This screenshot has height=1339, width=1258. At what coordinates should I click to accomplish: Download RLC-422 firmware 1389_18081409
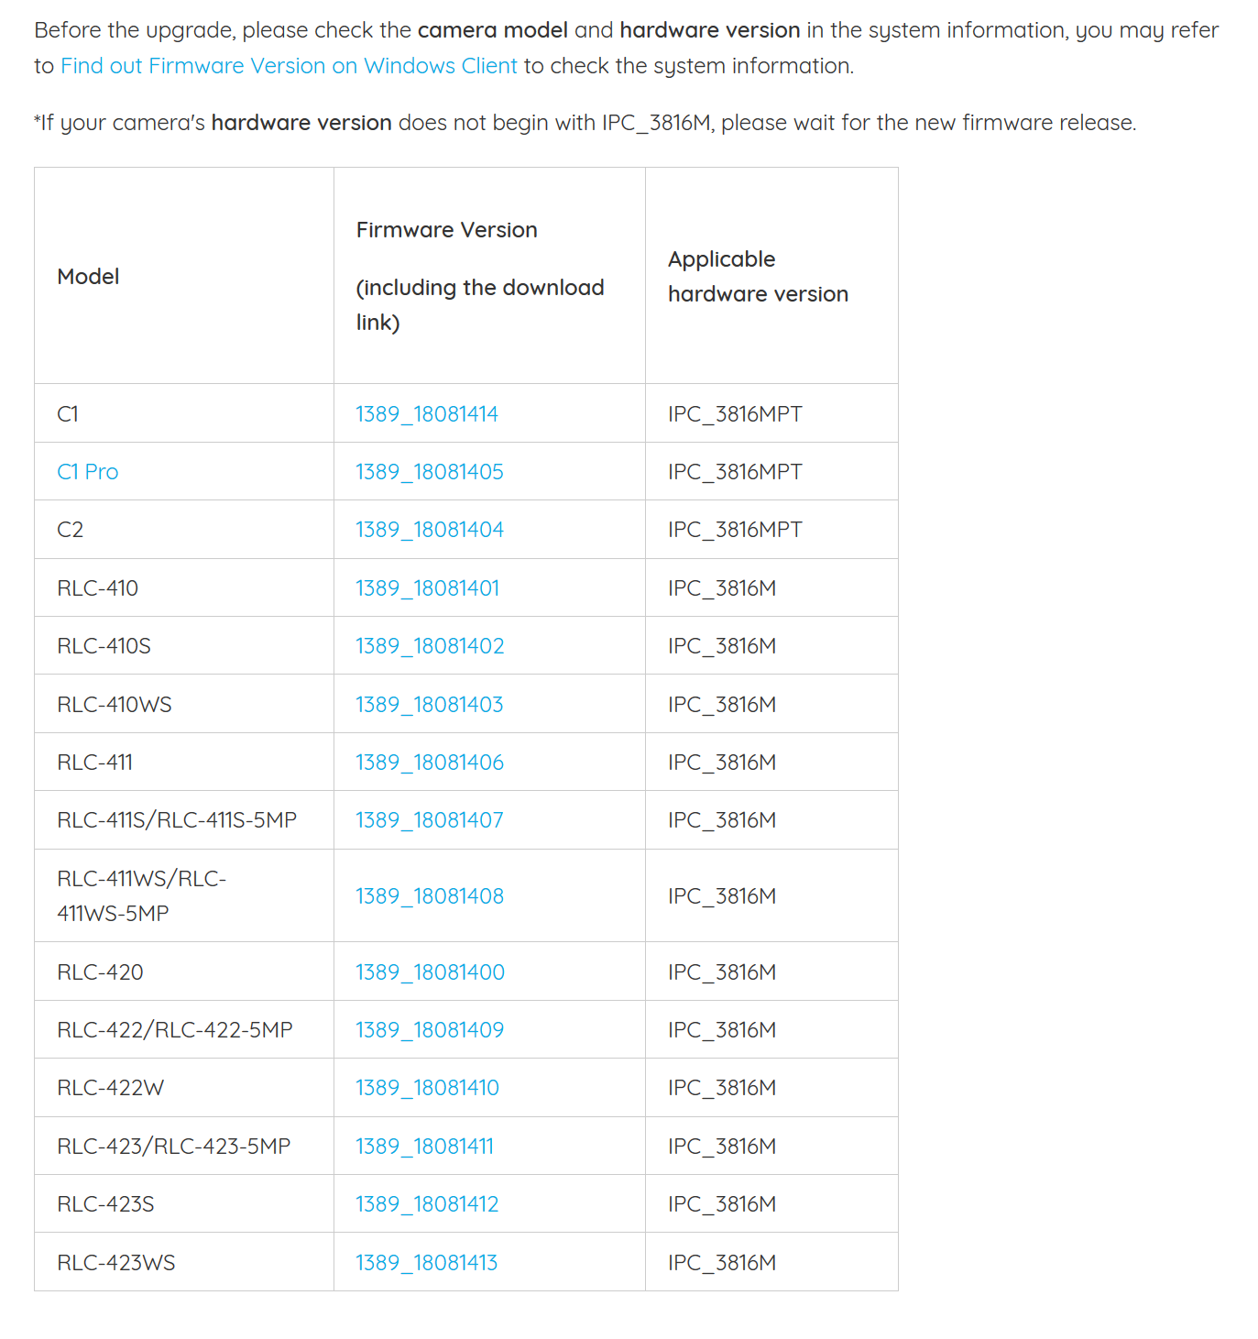430,1030
